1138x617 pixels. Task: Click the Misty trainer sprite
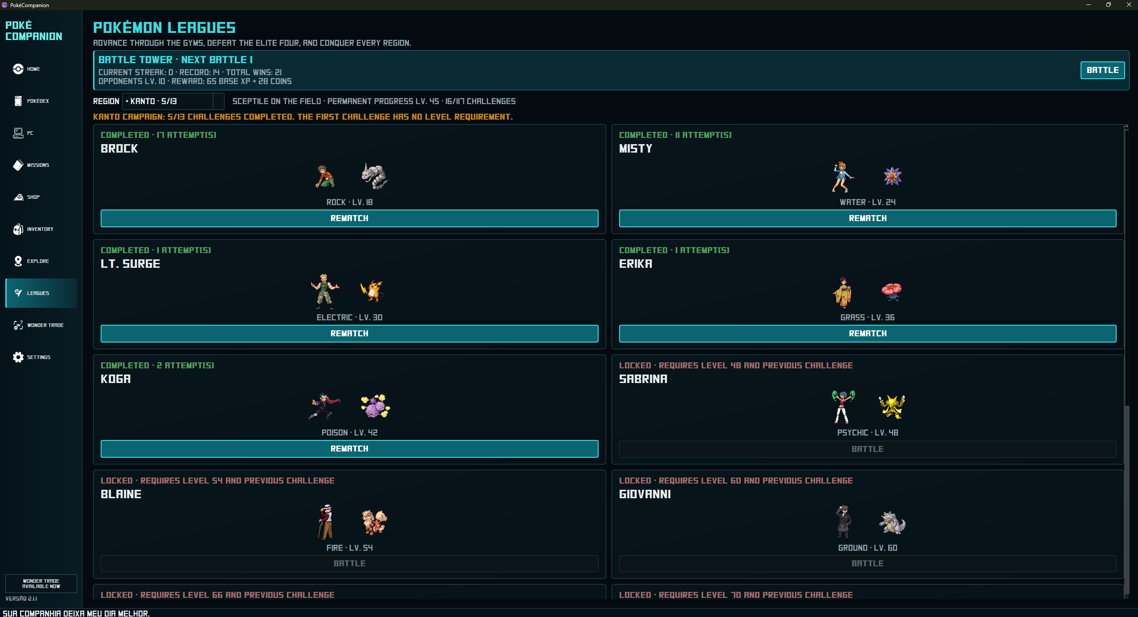(843, 177)
